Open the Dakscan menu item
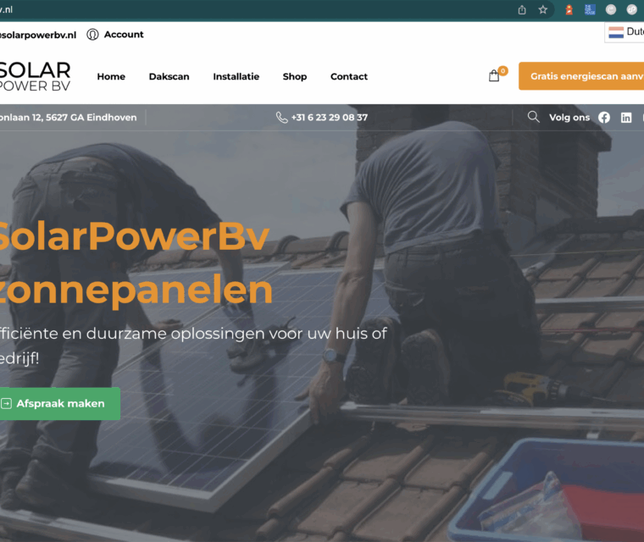 pyautogui.click(x=169, y=76)
